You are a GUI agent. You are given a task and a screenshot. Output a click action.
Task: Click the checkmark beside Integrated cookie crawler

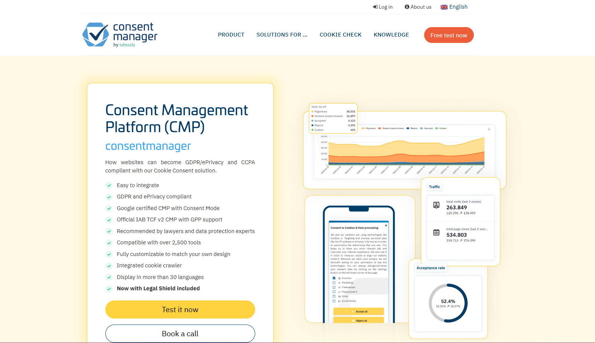109,266
